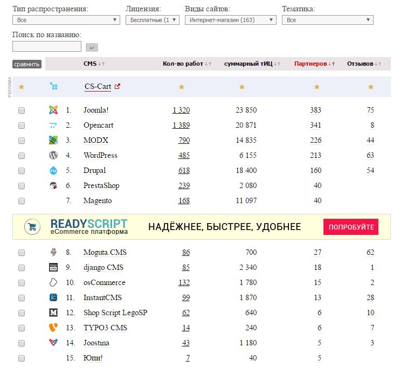Screen dimensions: 393x368
Task: Click Joomla!'s 383 partners value
Action: 315,110
